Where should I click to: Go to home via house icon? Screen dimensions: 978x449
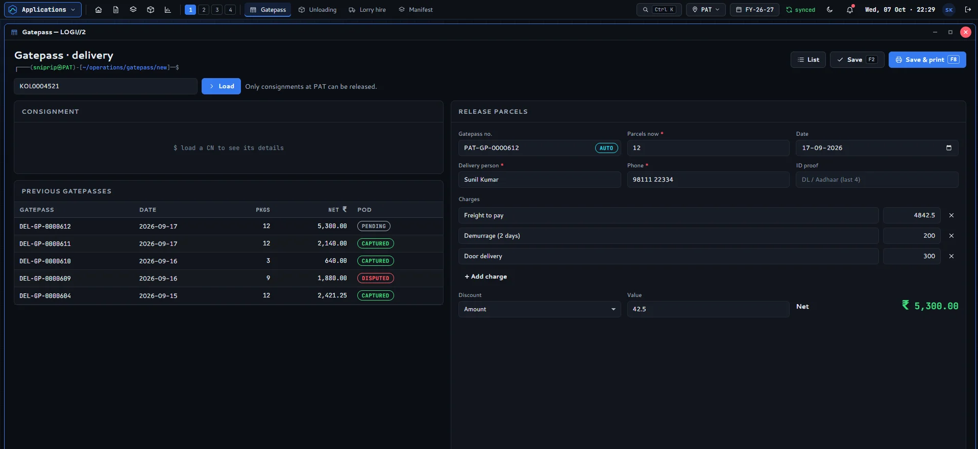click(99, 10)
